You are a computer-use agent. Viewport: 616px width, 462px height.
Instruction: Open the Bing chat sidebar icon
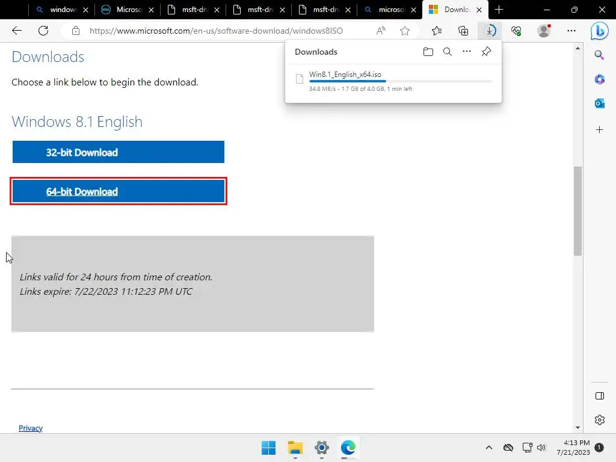tap(600, 31)
